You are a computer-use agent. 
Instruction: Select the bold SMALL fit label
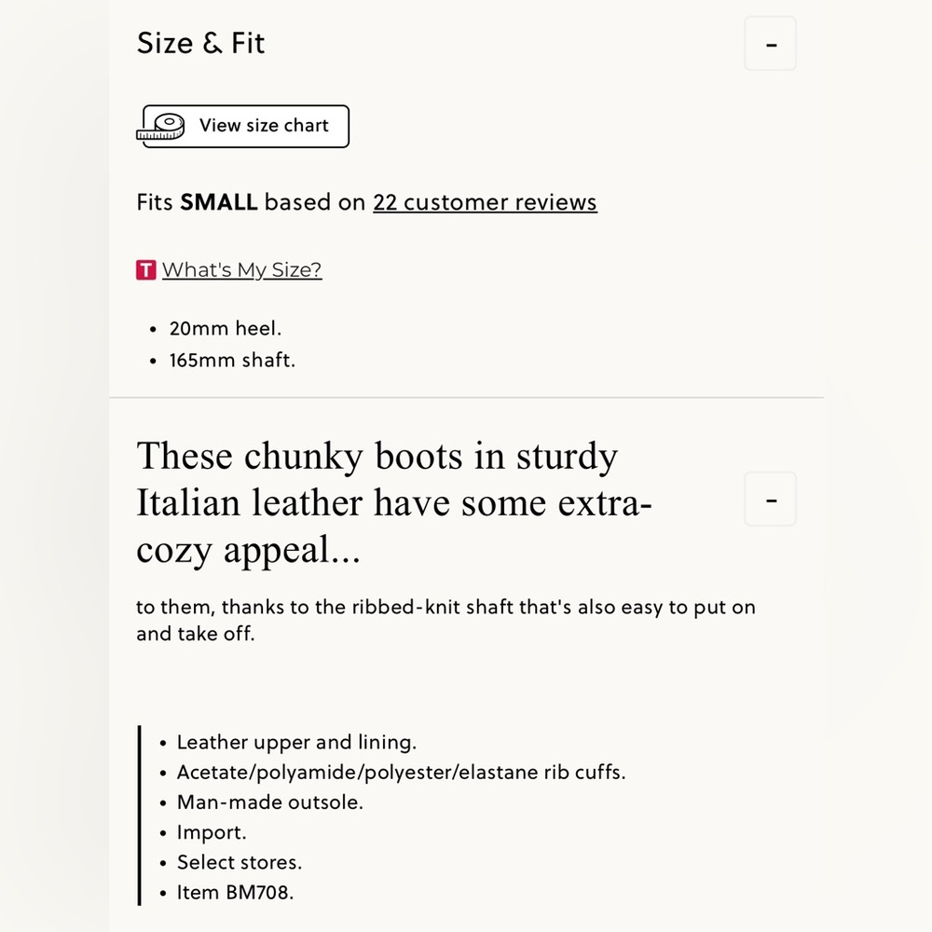click(219, 202)
